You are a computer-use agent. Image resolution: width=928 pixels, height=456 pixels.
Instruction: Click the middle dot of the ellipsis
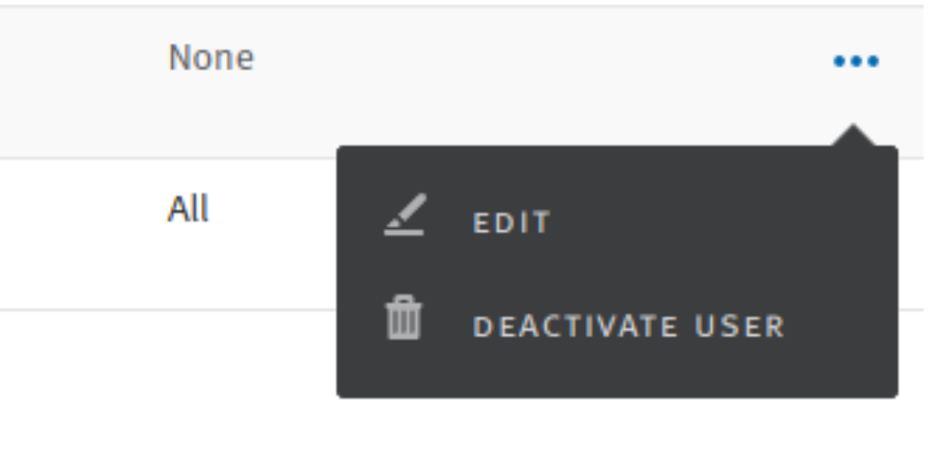pyautogui.click(x=856, y=61)
